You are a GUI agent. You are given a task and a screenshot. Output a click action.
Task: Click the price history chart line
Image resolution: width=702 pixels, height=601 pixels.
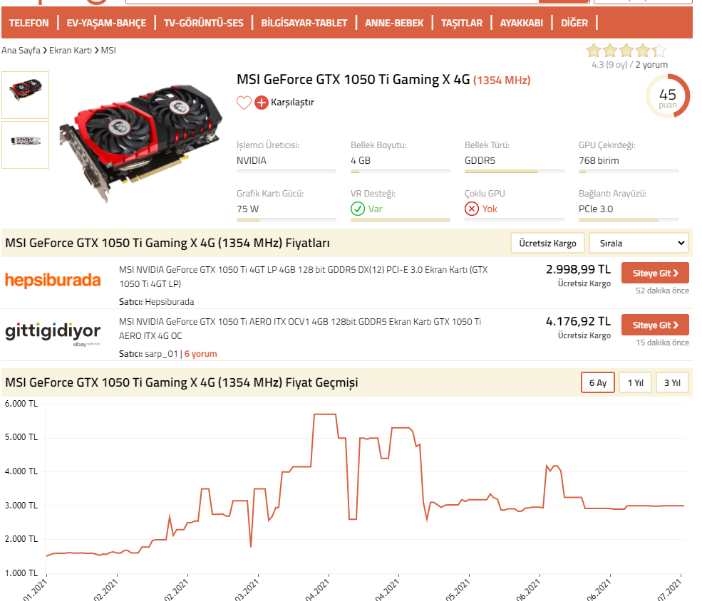tap(365, 485)
